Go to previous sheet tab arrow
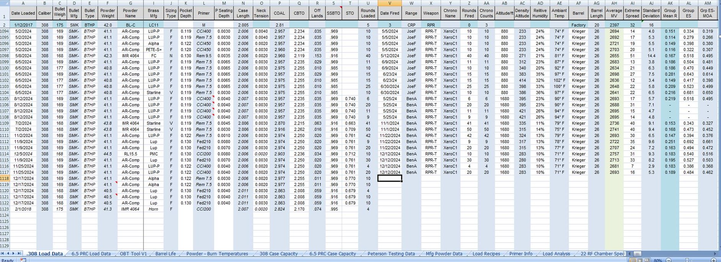Image resolution: width=721 pixels, height=262 pixels. (8, 254)
